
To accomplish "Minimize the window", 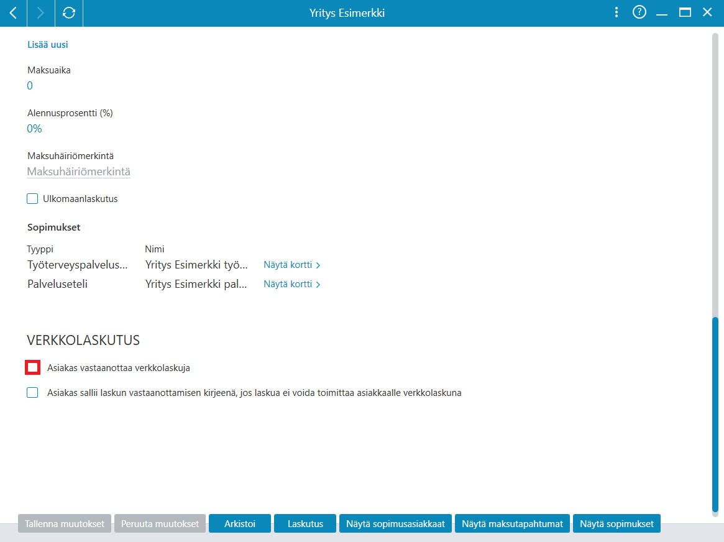I will point(662,13).
